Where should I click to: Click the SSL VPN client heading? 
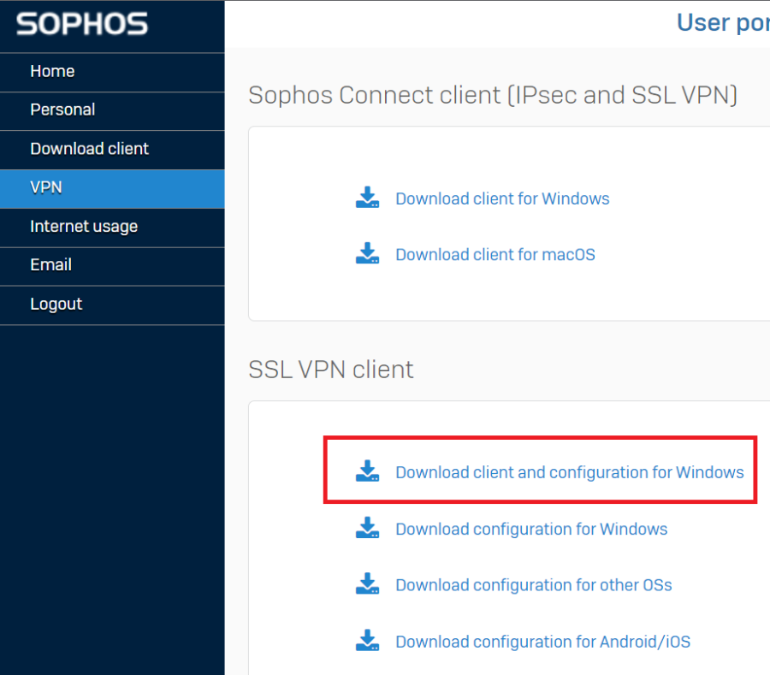[331, 370]
